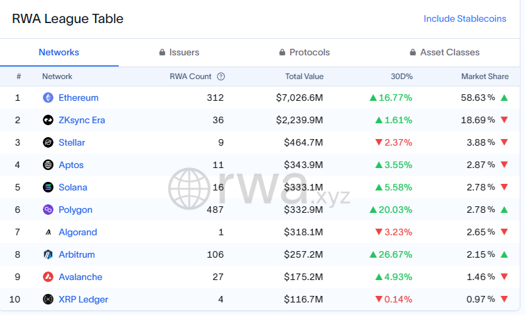Open the Ethereum network link
525x315 pixels.
coord(78,98)
